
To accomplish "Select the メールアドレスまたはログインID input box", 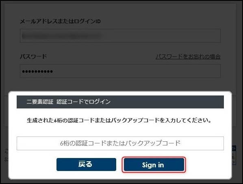I will click(120, 36).
